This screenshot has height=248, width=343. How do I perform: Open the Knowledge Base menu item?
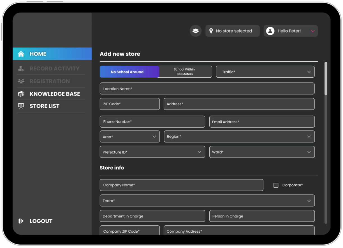click(55, 94)
